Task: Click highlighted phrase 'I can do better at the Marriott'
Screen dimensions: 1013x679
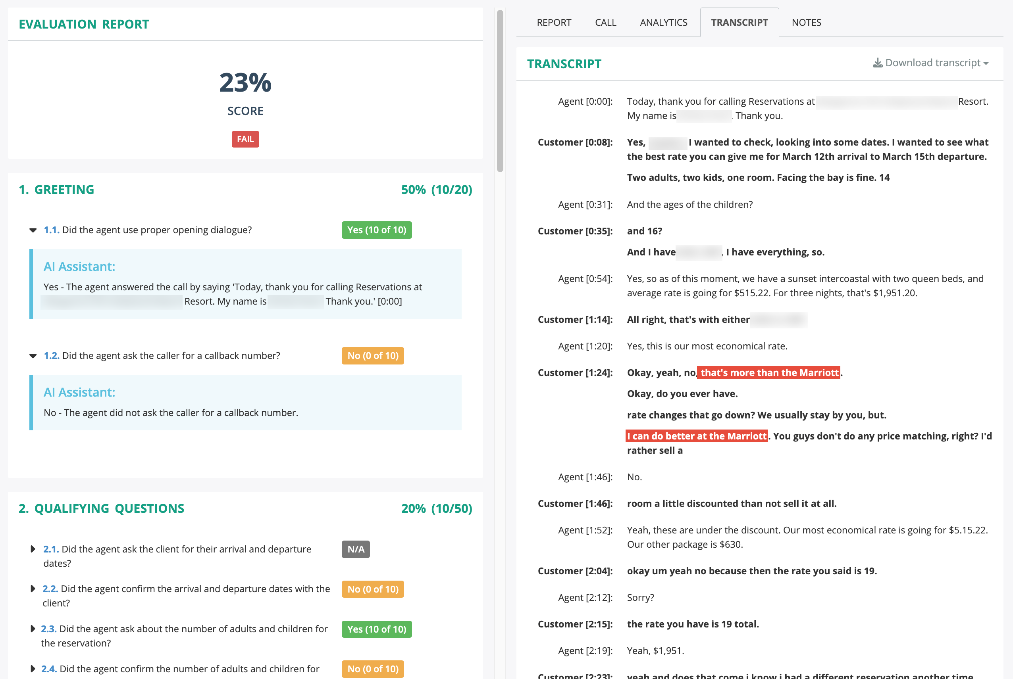Action: [x=697, y=436]
